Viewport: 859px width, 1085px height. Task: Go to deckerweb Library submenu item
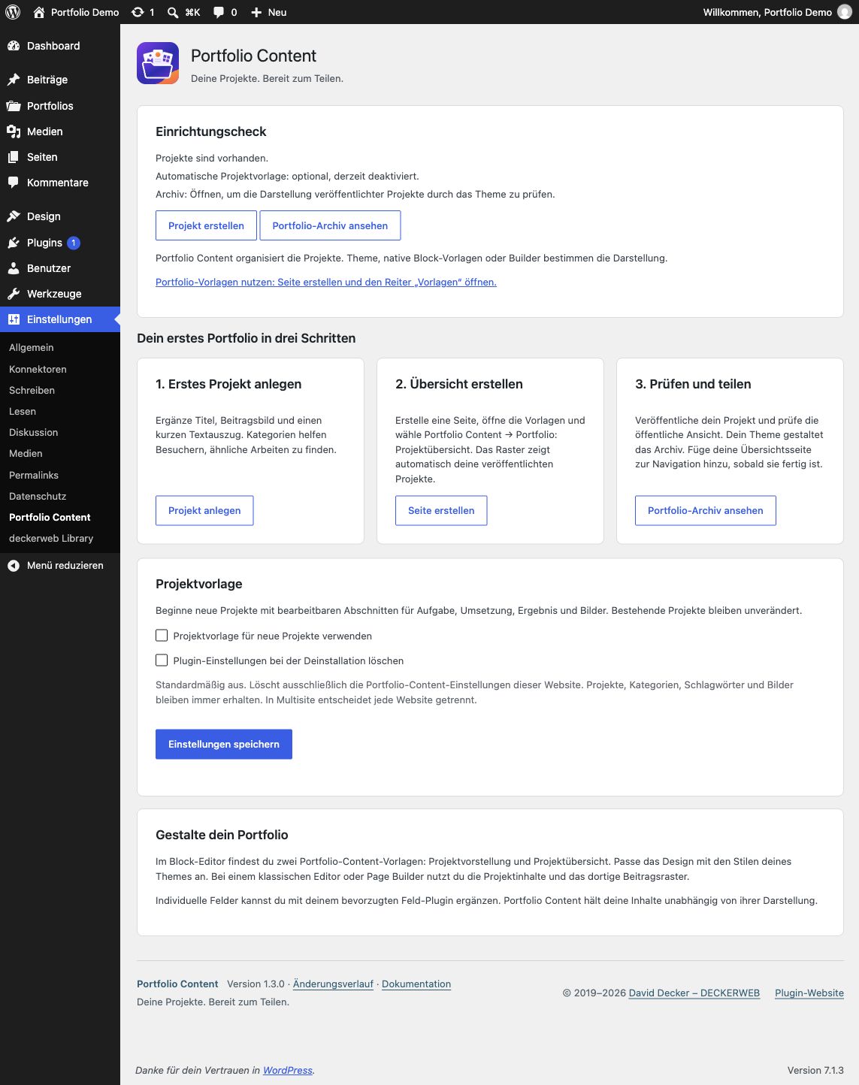[51, 538]
